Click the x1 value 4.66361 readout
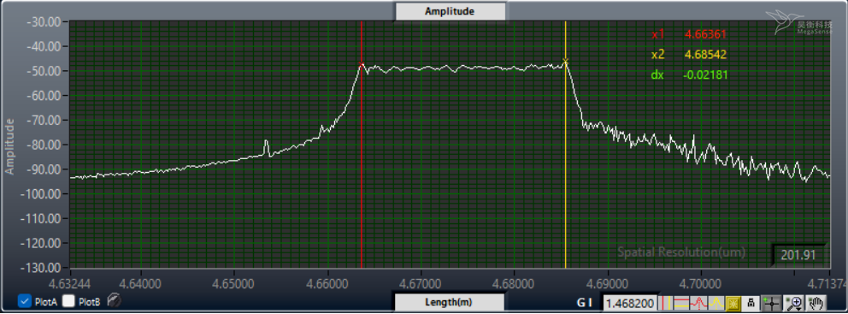Viewport: 848px width, 314px height. click(x=705, y=34)
